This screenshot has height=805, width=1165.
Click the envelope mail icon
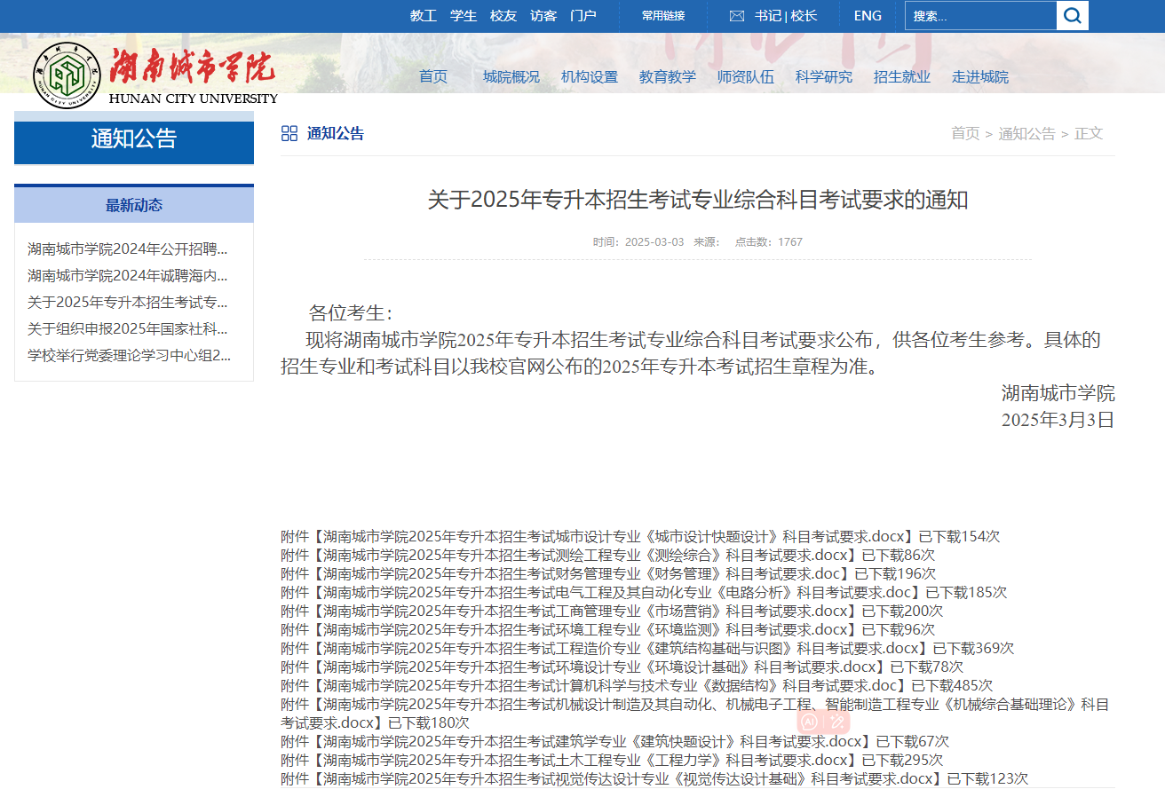coord(737,16)
